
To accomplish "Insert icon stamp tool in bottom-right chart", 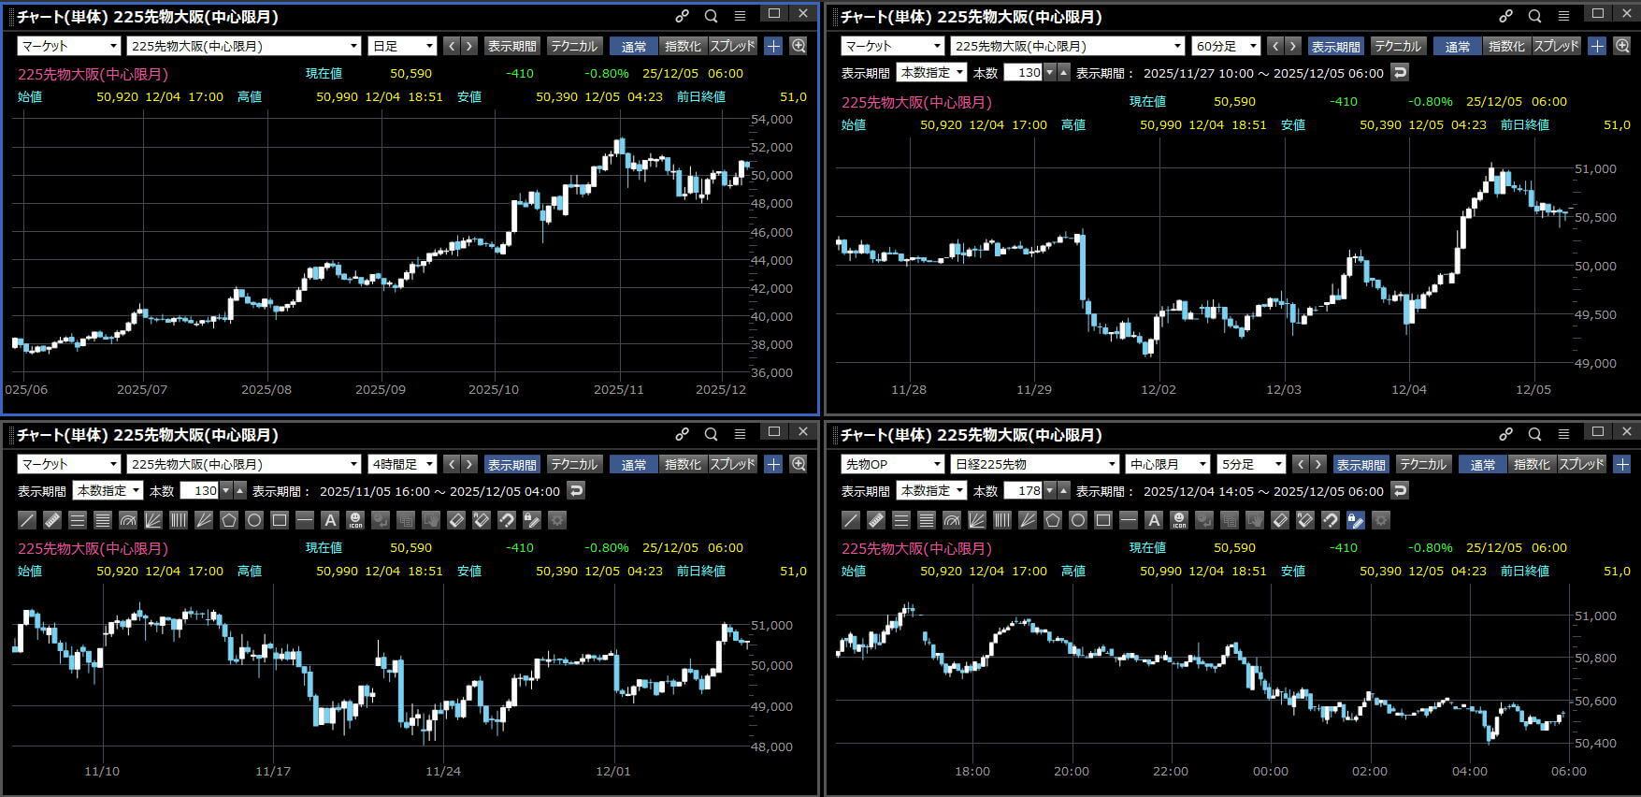I will point(1179,520).
